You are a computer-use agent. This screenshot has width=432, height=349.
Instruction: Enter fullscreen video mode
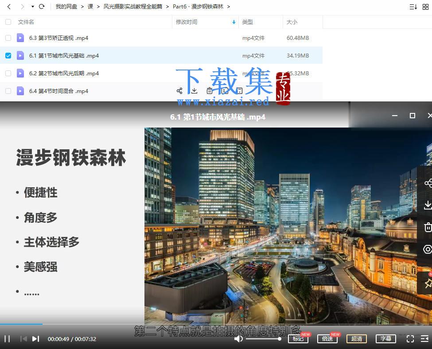pyautogui.click(x=410, y=339)
